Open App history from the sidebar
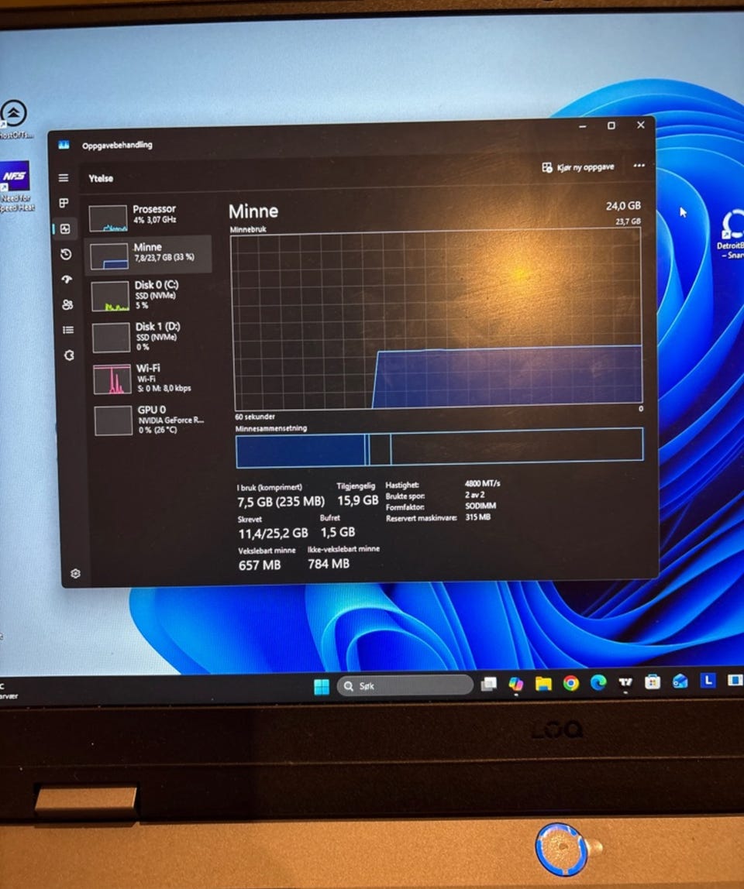This screenshot has height=889, width=744. tap(66, 254)
